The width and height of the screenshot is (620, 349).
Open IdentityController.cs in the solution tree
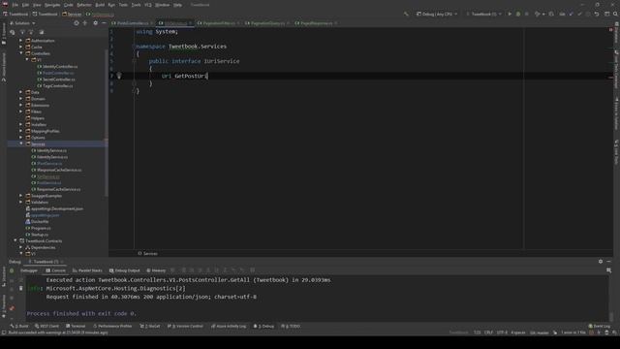(57, 67)
